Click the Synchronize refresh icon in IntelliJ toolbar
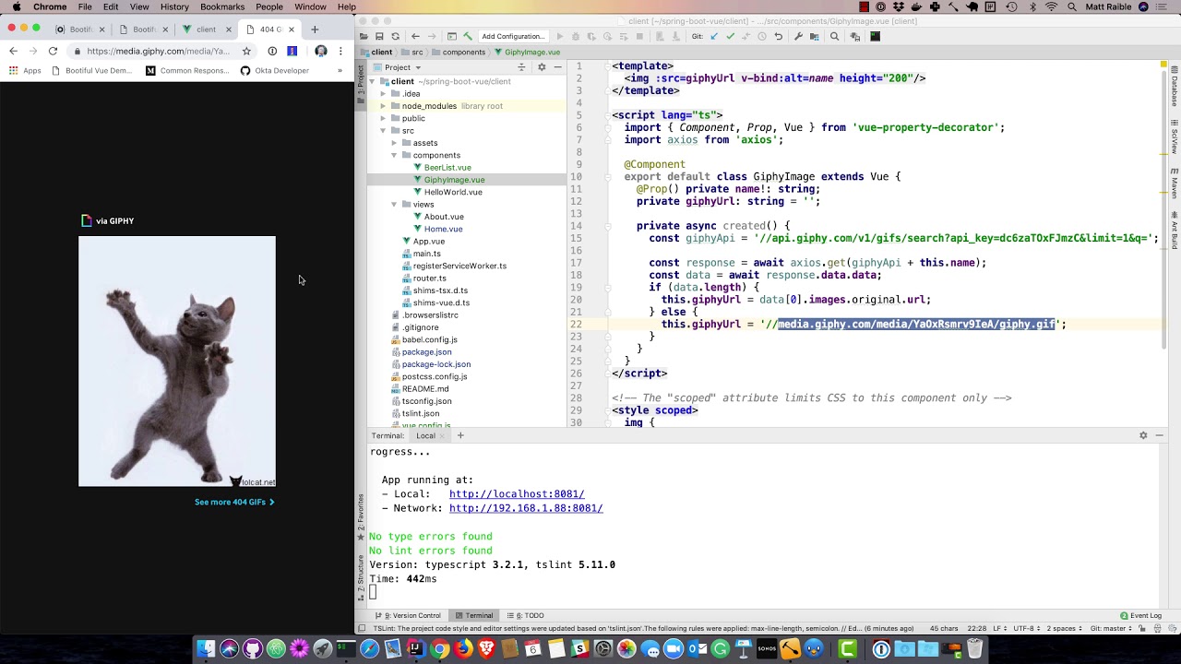The width and height of the screenshot is (1181, 664). click(x=395, y=37)
